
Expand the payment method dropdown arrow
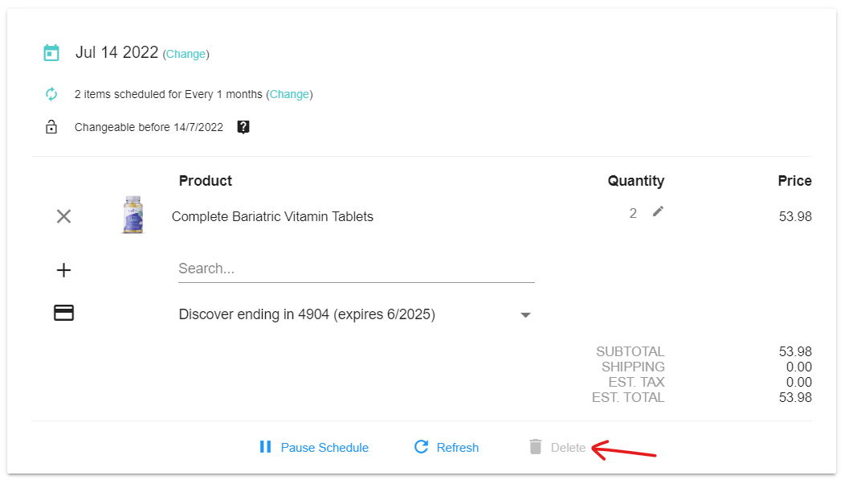click(525, 315)
